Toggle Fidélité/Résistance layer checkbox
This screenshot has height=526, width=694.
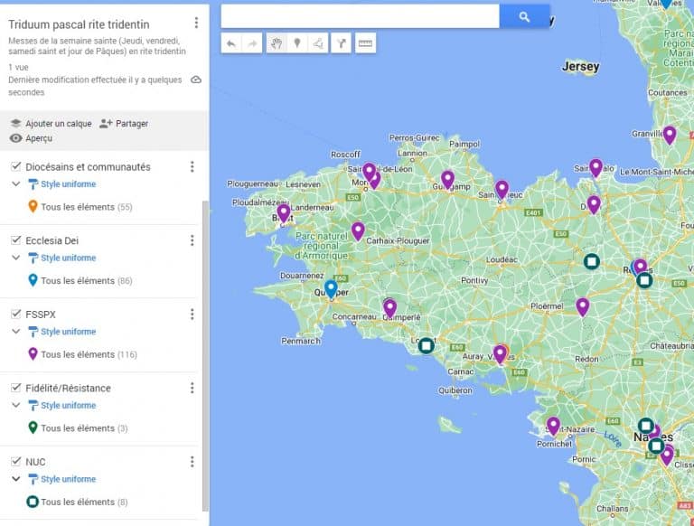coord(16,388)
